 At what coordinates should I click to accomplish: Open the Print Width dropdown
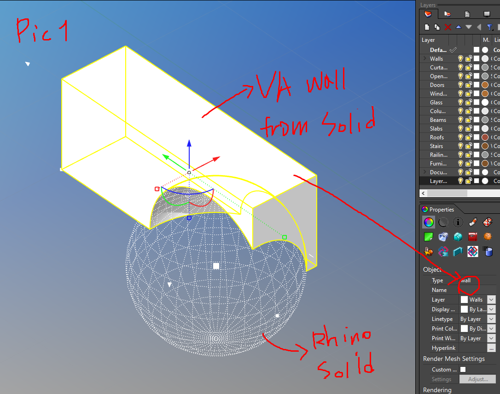pos(491,338)
